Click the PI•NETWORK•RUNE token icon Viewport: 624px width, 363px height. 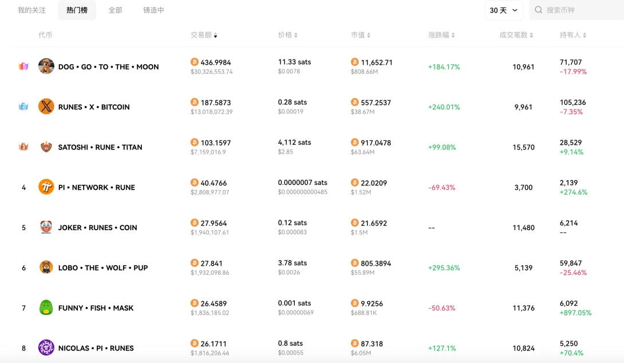pos(46,187)
